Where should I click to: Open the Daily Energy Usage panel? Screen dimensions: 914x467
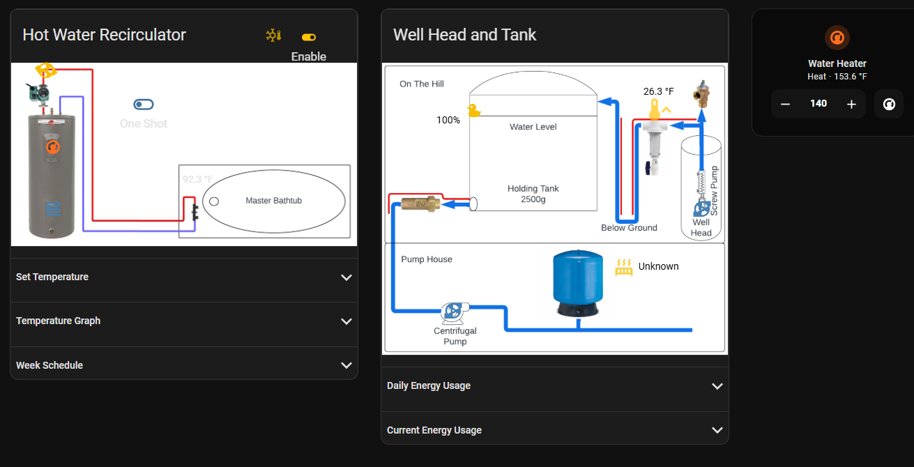tap(554, 386)
